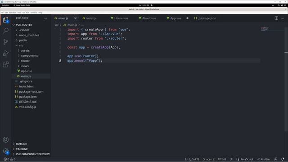
Task: Open the File menu
Action: [2, 13]
